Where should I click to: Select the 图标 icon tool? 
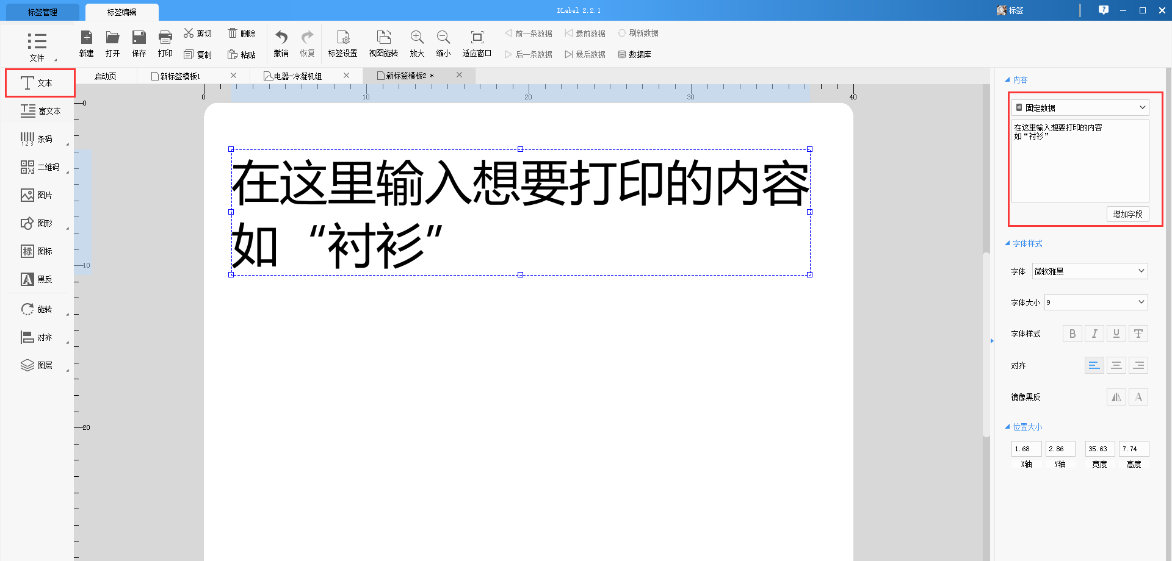point(37,251)
